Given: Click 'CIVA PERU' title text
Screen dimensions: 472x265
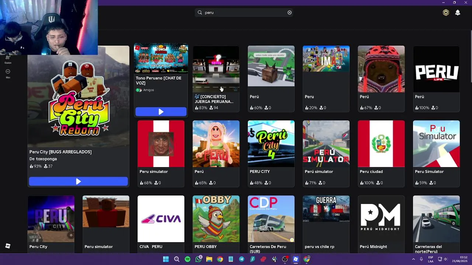Looking at the screenshot, I should [x=151, y=247].
